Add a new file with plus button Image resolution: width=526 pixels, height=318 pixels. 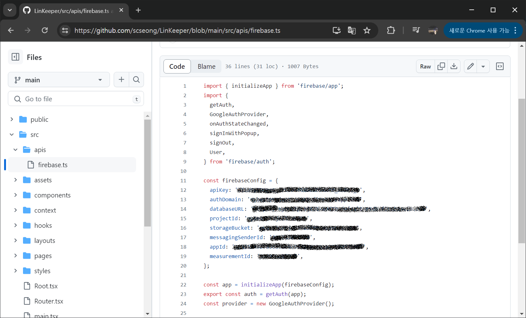coord(121,79)
